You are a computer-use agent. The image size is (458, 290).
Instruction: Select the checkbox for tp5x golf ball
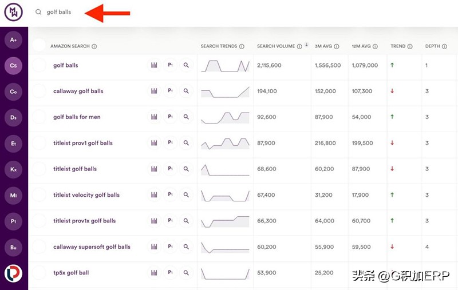point(39,272)
